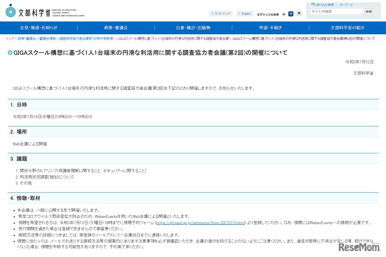Select the large (大) font size
The width and height of the screenshot is (386, 257).
tap(299, 13)
